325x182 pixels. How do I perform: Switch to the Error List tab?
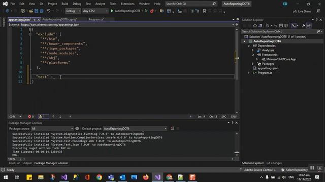pyautogui.click(x=14, y=163)
